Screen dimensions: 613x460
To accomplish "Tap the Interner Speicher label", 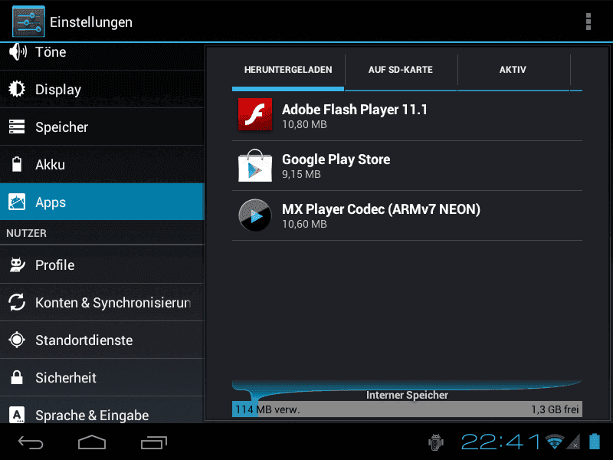I will tap(407, 395).
